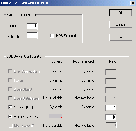Click the Cancel button
This screenshot has height=131, width=136.
121,24
